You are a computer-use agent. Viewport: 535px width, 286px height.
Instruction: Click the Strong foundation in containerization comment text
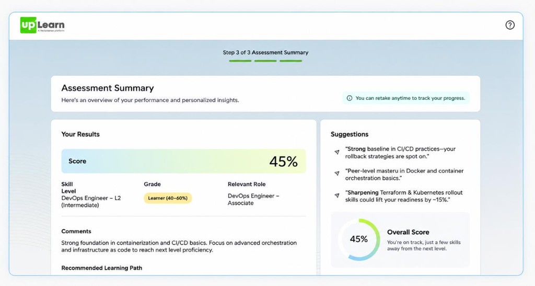tap(179, 246)
